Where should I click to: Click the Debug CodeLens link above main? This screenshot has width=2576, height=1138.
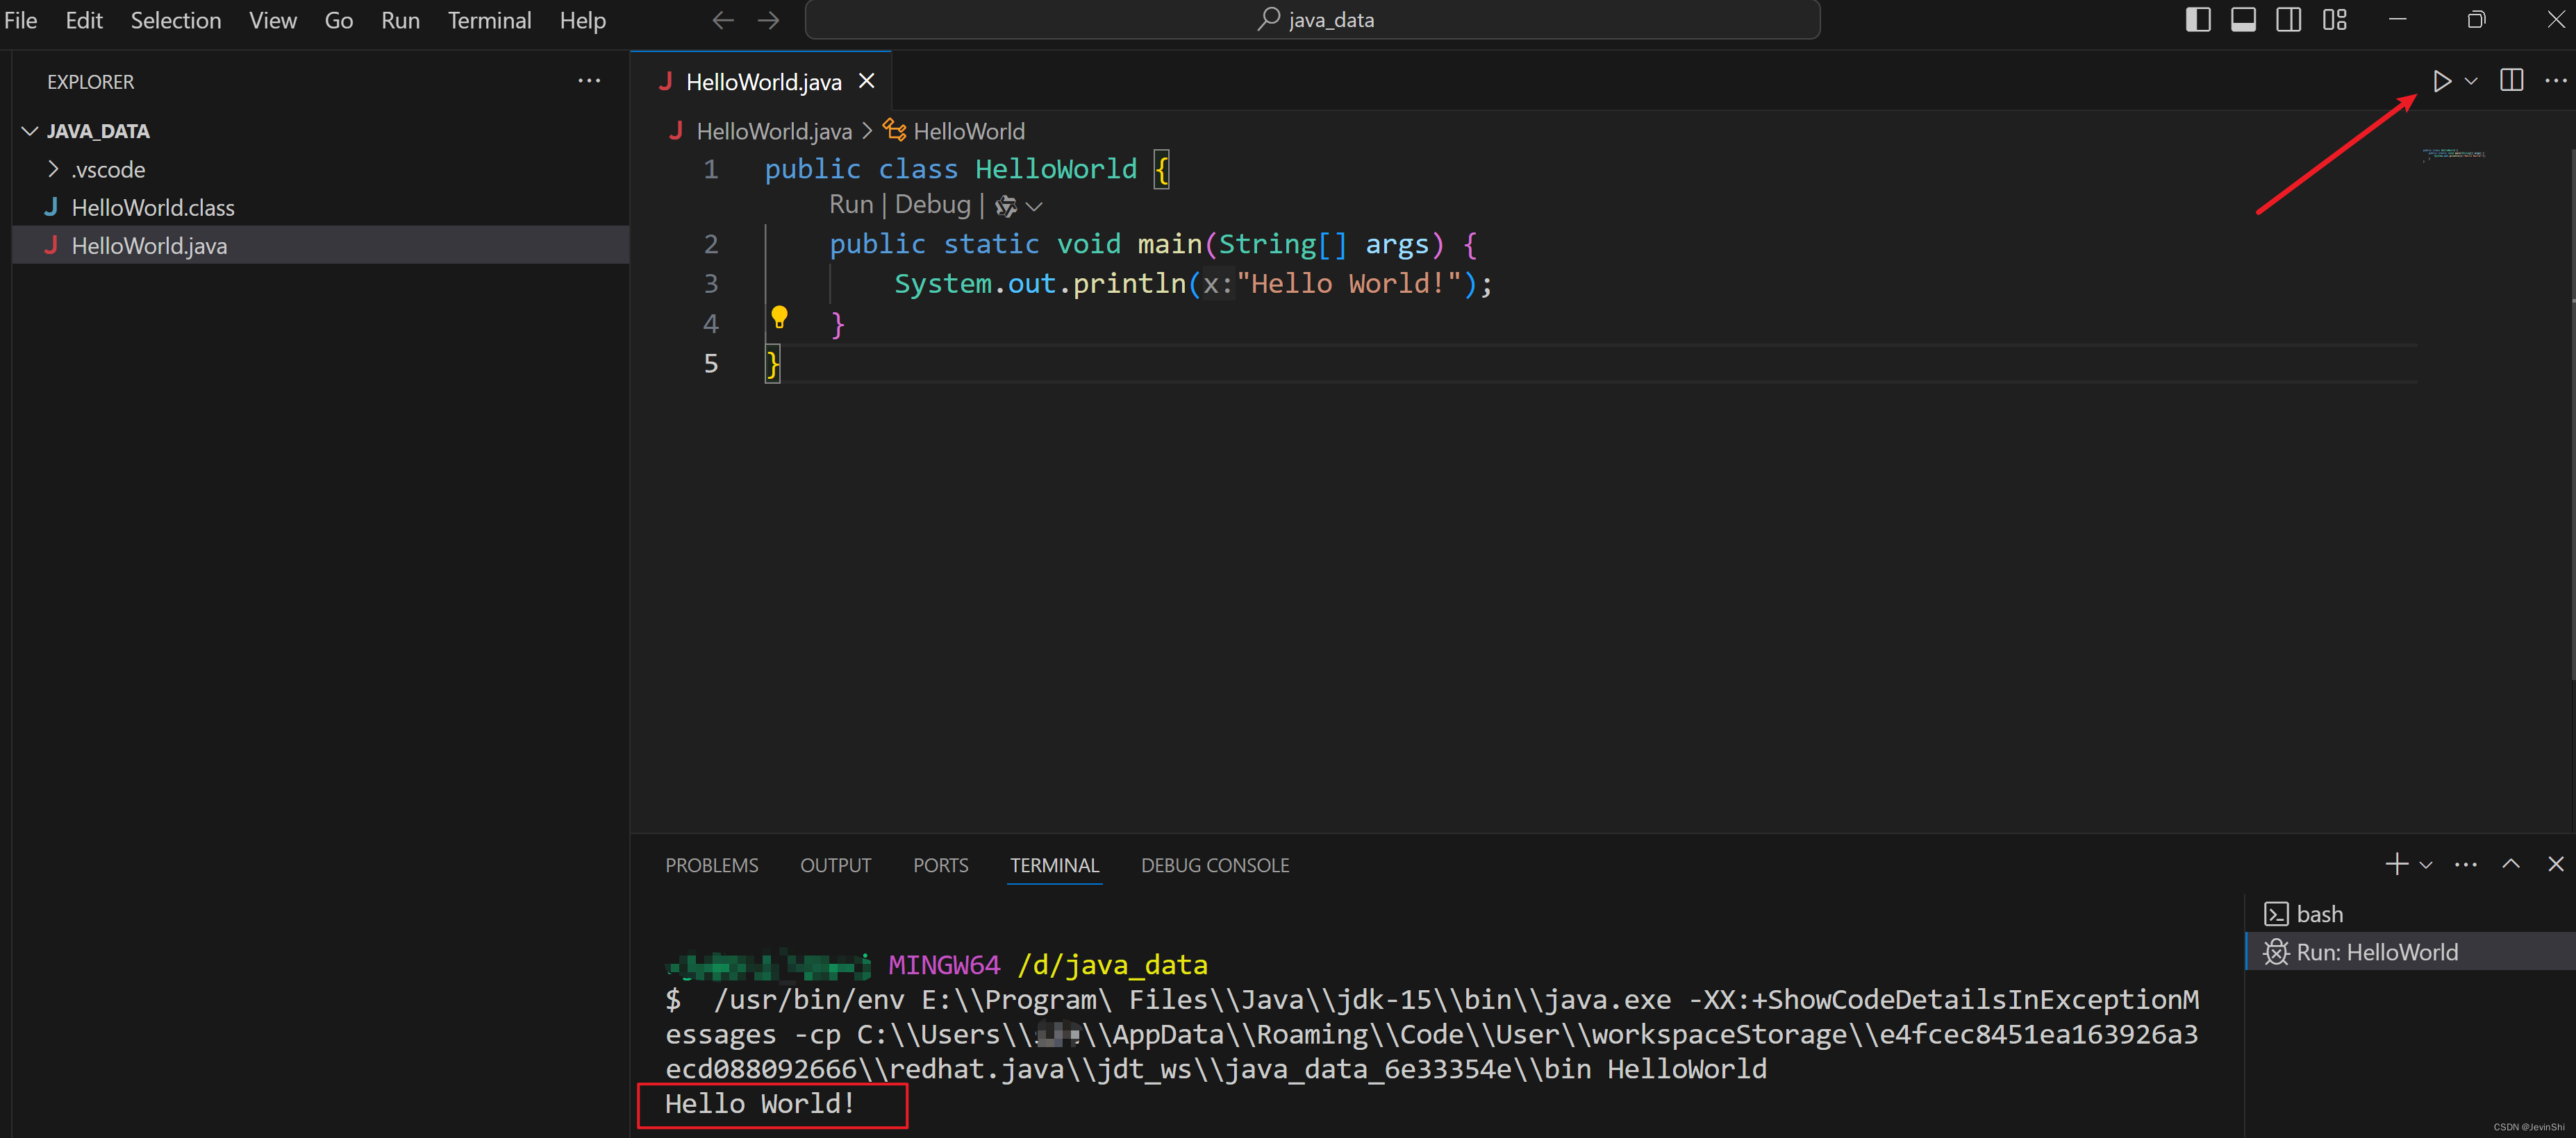[932, 205]
